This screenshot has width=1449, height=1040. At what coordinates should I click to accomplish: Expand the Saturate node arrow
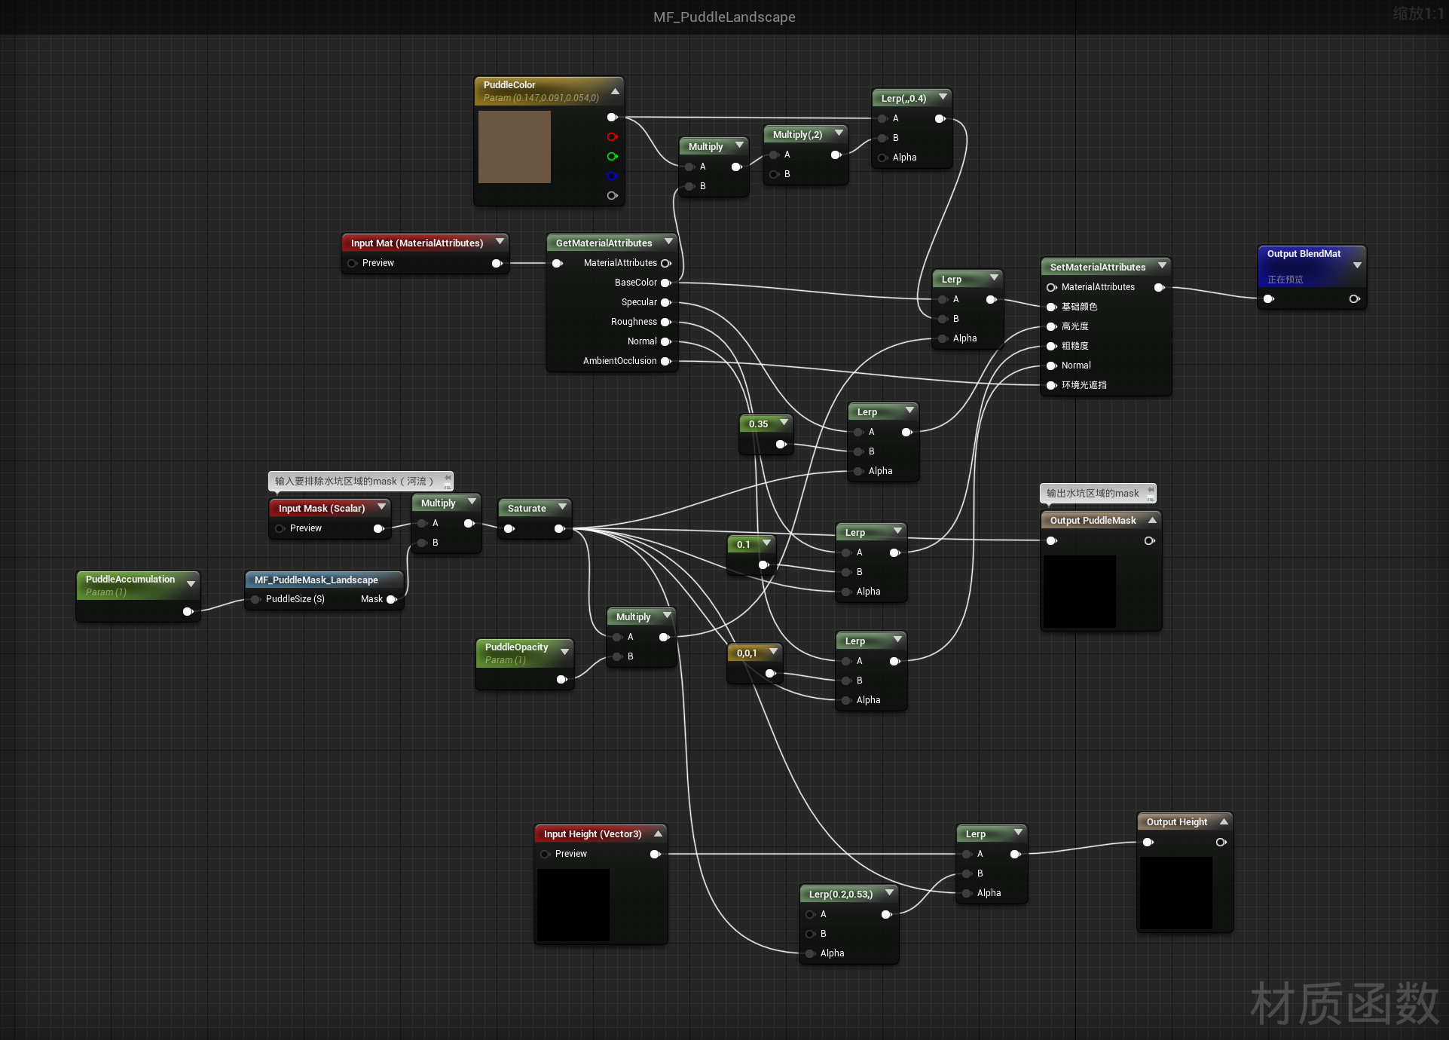pos(562,507)
